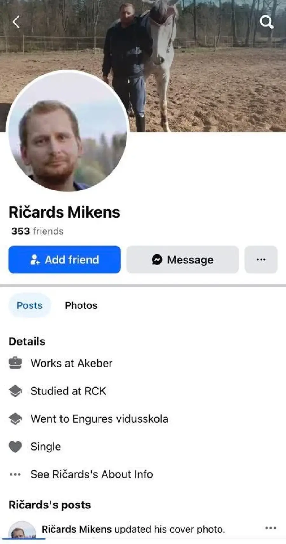Tap the Ričards Mikens name in the post
The height and width of the screenshot is (544, 286).
click(x=77, y=529)
